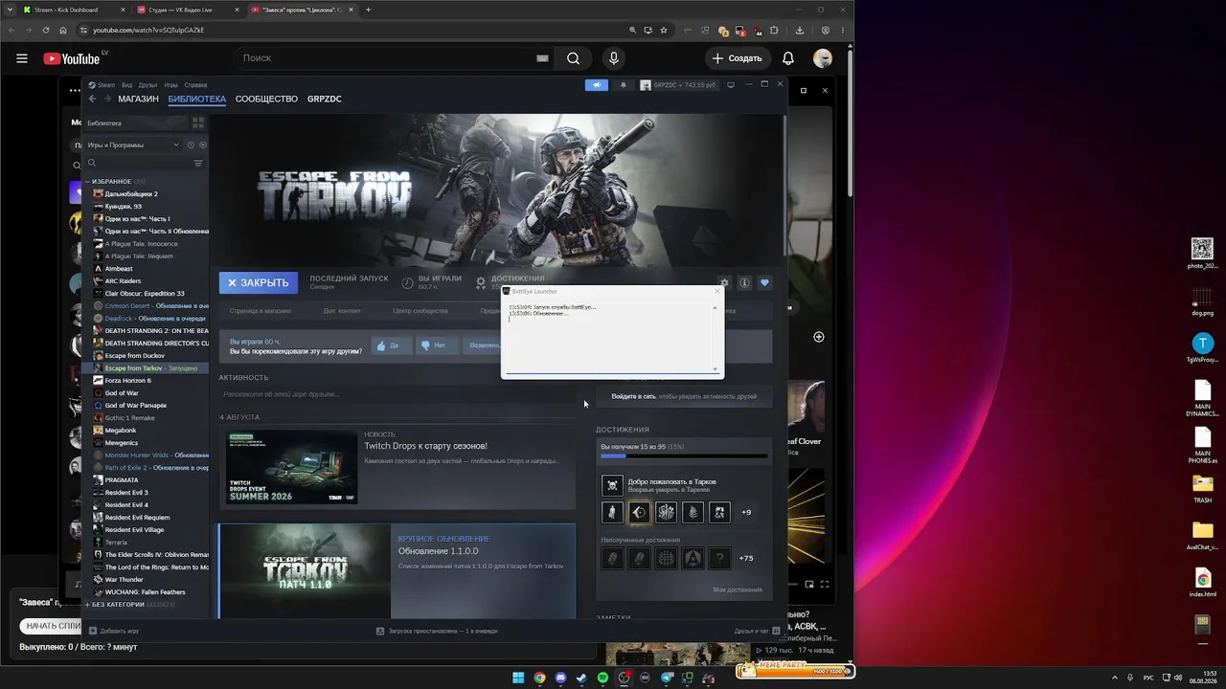Image resolution: width=1226 pixels, height=689 pixels.
Task: Switch to 'Stream - Kick Dashboard' browser tab
Action: click(x=73, y=10)
